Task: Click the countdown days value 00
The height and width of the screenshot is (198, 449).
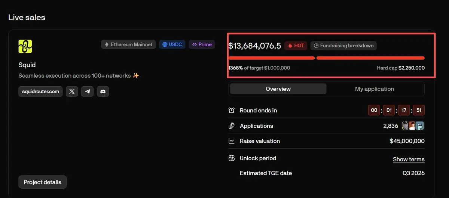Action: coord(374,110)
